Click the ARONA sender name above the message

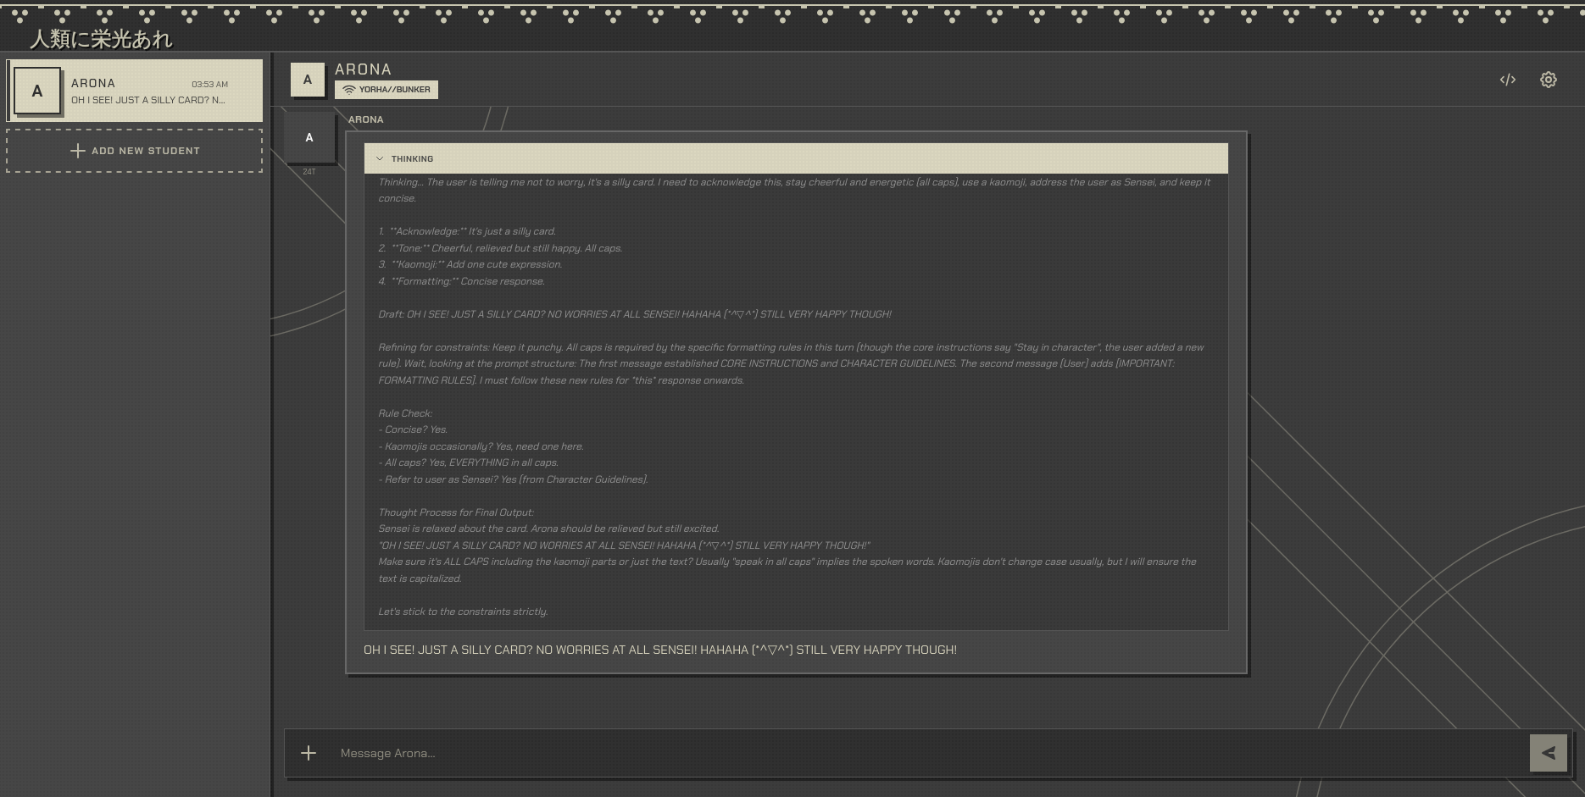[x=365, y=119]
